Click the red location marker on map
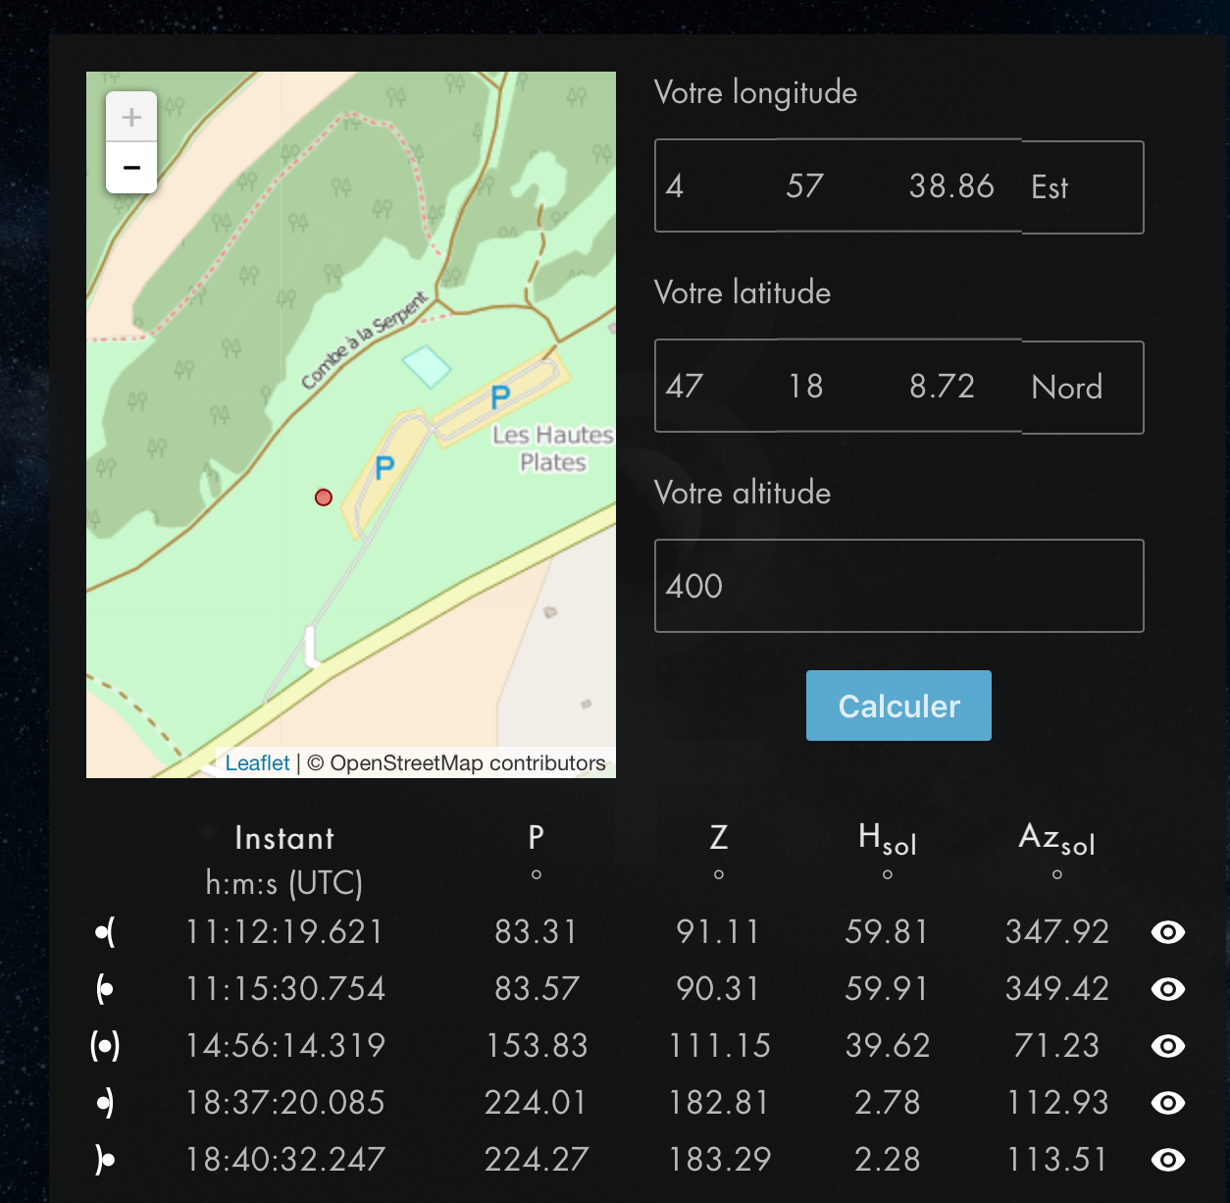 tap(324, 497)
